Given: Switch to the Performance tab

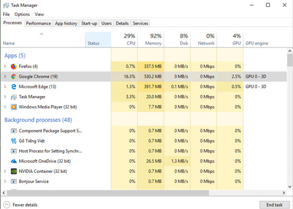Looking at the screenshot, I should coord(38,23).
